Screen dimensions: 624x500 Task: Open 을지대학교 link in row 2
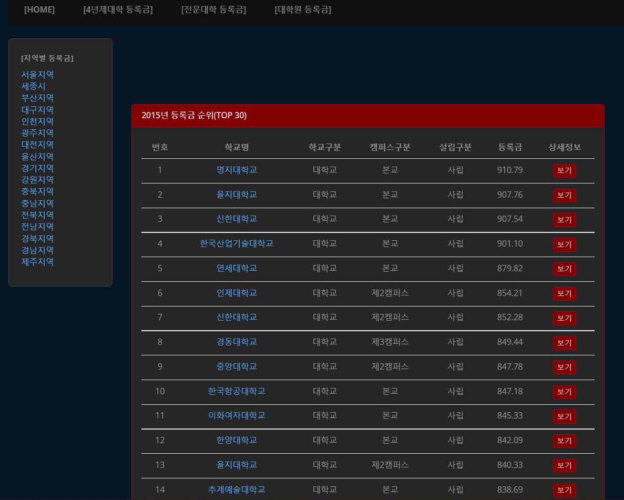[x=237, y=195]
